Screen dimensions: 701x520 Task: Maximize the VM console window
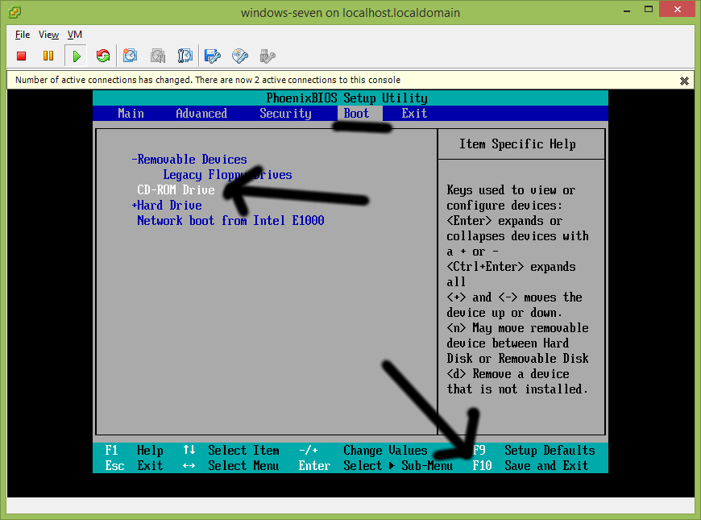[x=649, y=10]
